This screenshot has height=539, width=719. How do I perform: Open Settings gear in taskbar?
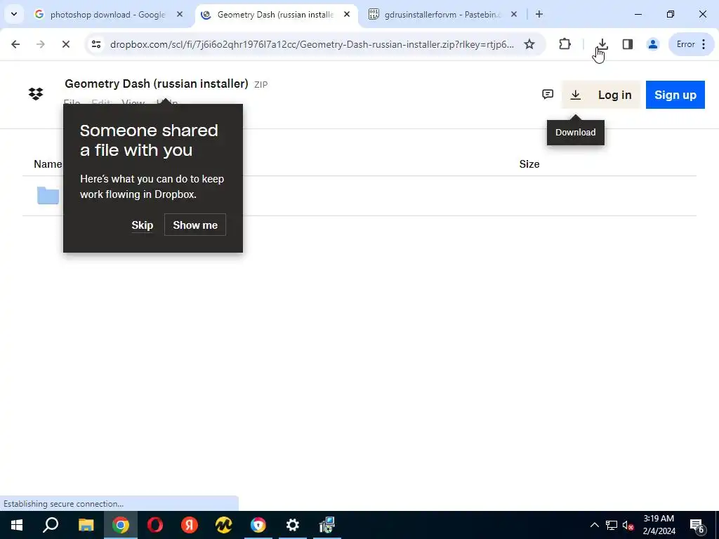[293, 525]
